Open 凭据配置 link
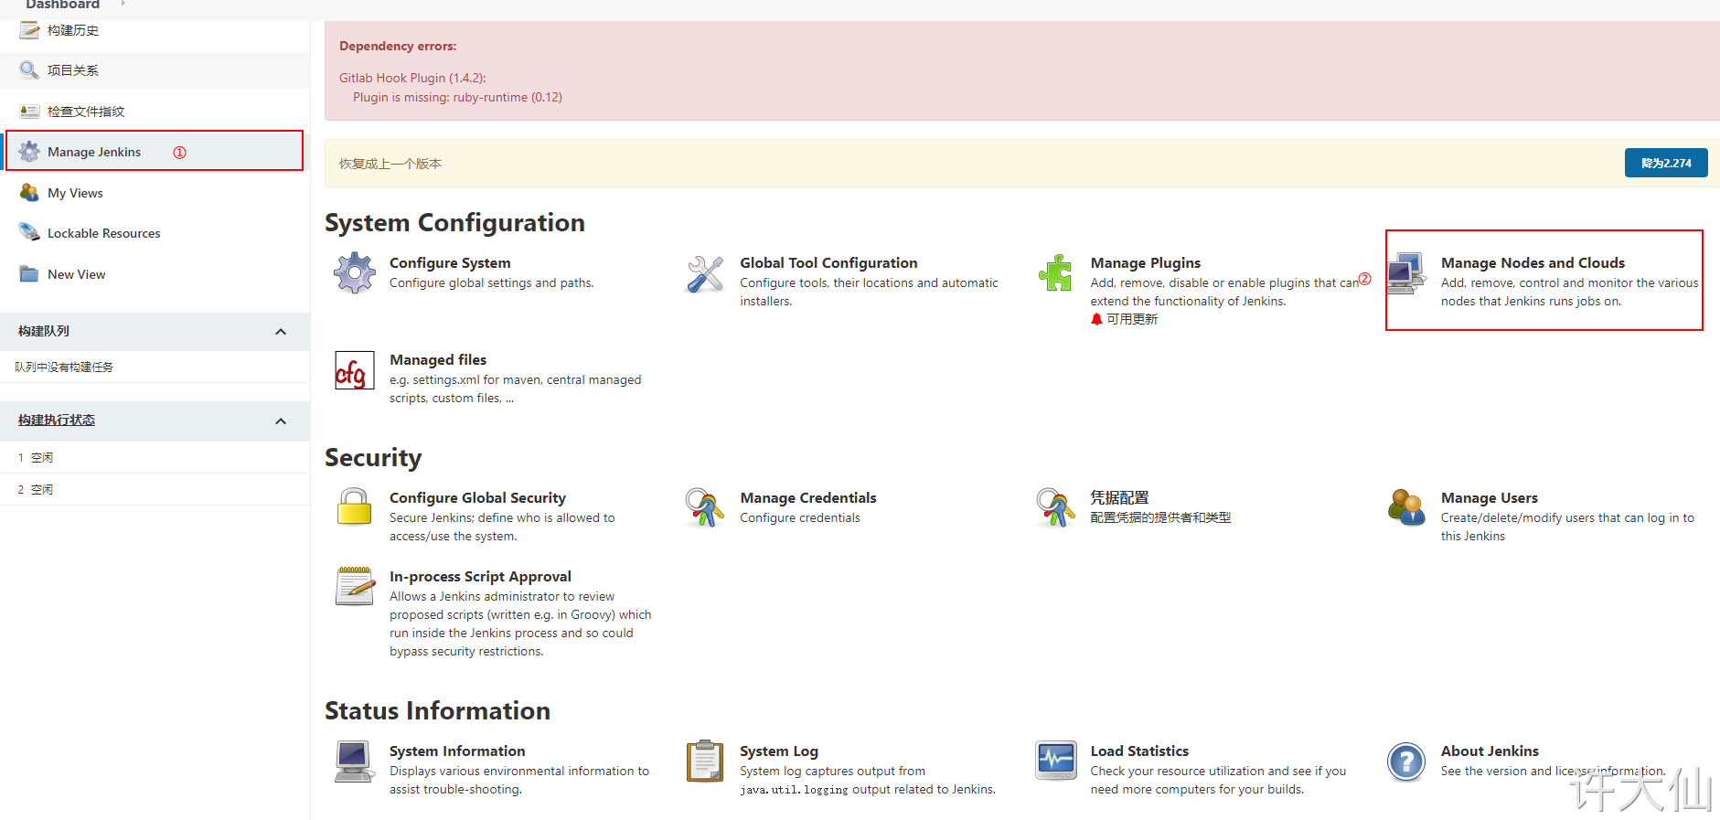 1119,498
